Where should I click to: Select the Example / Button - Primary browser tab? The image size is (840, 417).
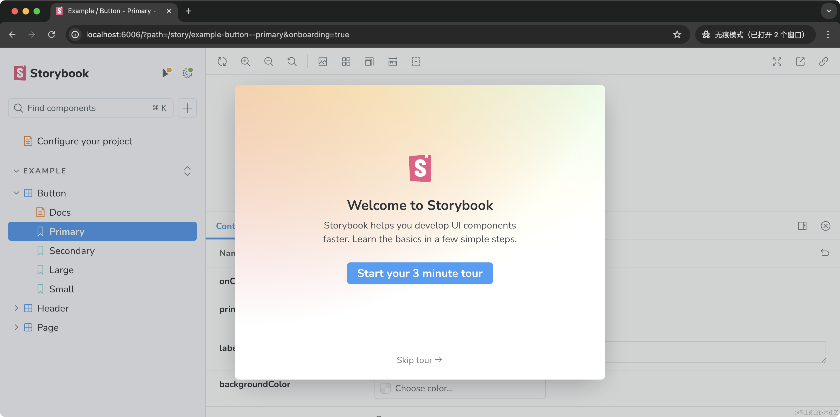point(114,11)
